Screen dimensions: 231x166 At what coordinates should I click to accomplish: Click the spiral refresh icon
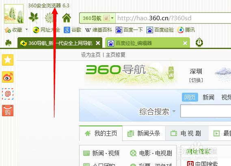tap(50, 18)
